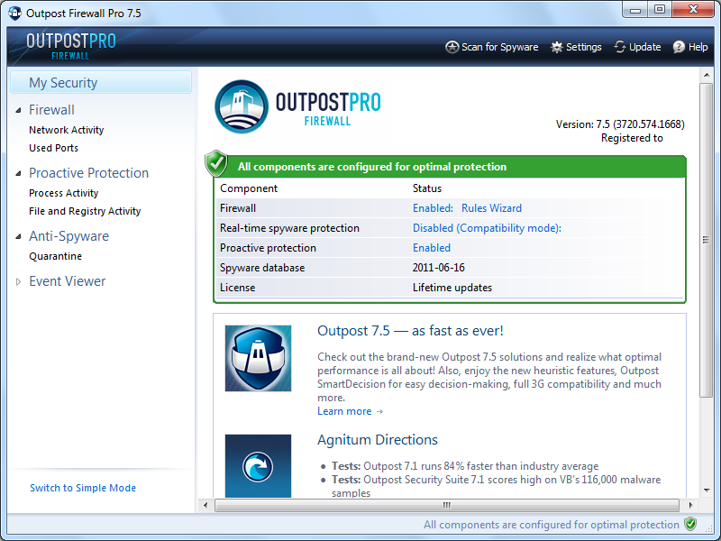Click the Switch to Simple Mode link
The width and height of the screenshot is (721, 541).
pyautogui.click(x=83, y=488)
